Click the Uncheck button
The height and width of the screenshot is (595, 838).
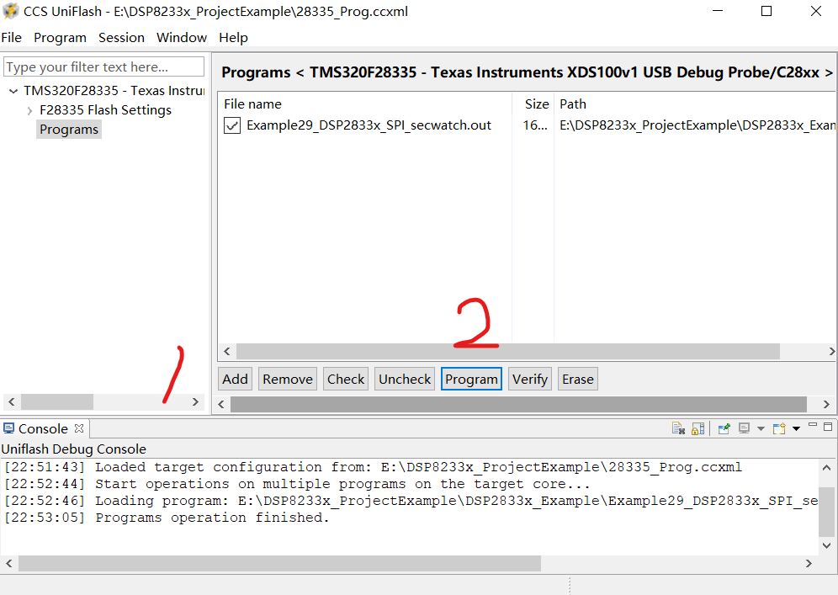pos(405,379)
